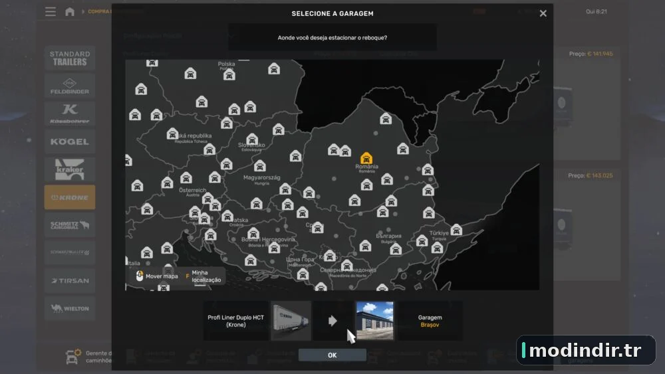
Task: Click the Profi Liner trailer thumbnail
Action: click(291, 321)
